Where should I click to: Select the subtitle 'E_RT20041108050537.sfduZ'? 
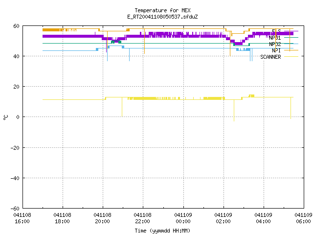point(162,17)
